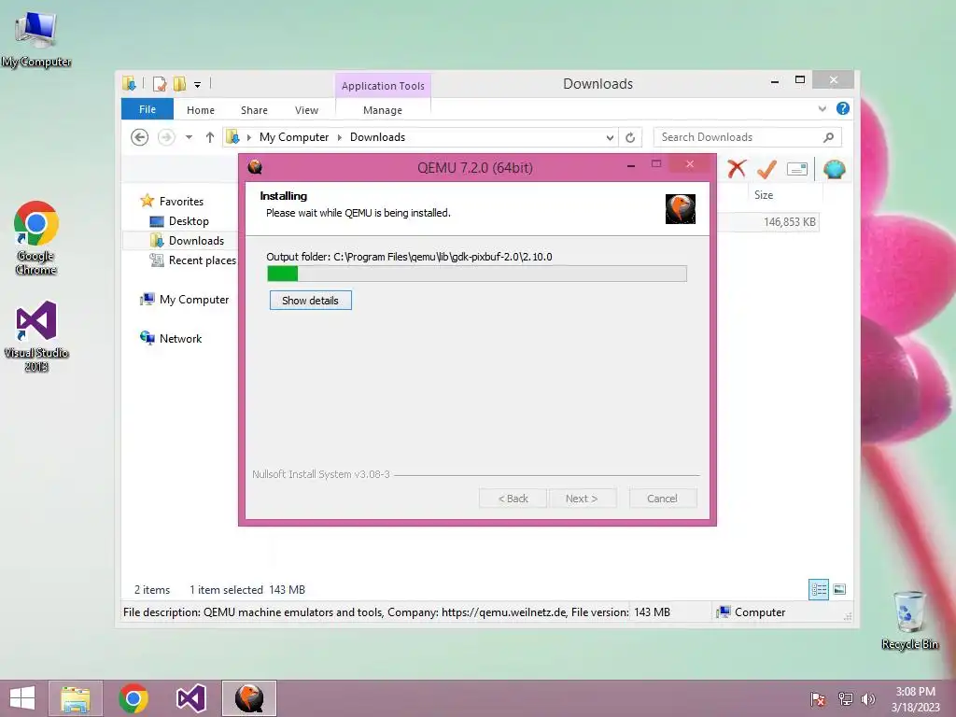Image resolution: width=956 pixels, height=717 pixels.
Task: Click the quick access New Folder icon
Action: (x=179, y=84)
